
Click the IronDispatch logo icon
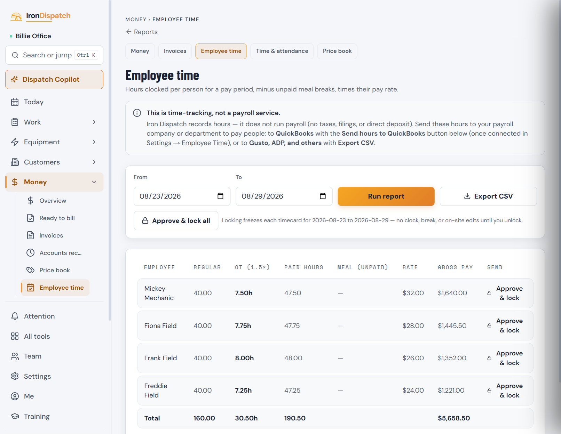click(16, 16)
